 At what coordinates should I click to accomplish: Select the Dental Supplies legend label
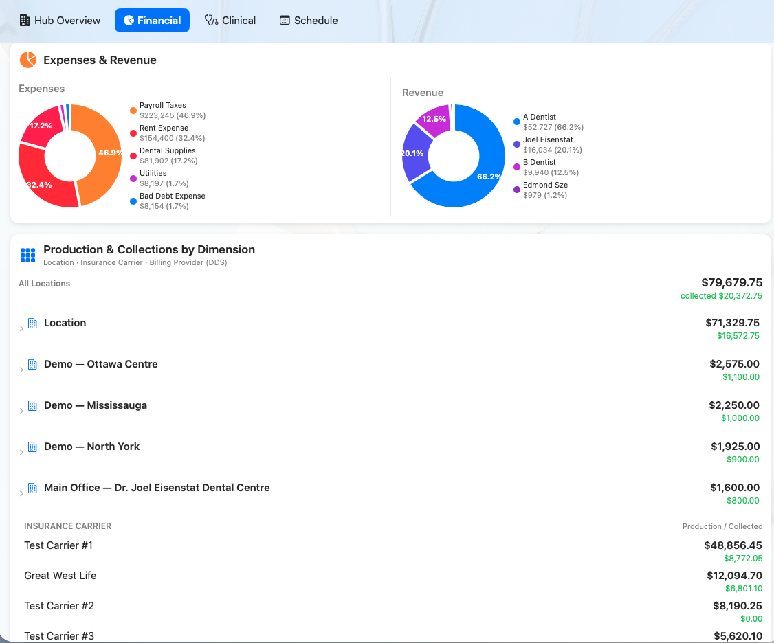167,150
